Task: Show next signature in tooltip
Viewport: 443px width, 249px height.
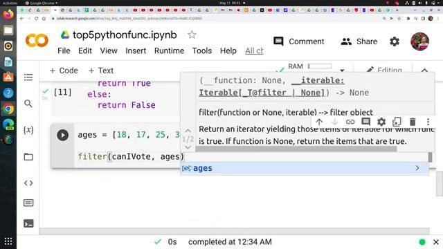Action: pyautogui.click(x=188, y=147)
